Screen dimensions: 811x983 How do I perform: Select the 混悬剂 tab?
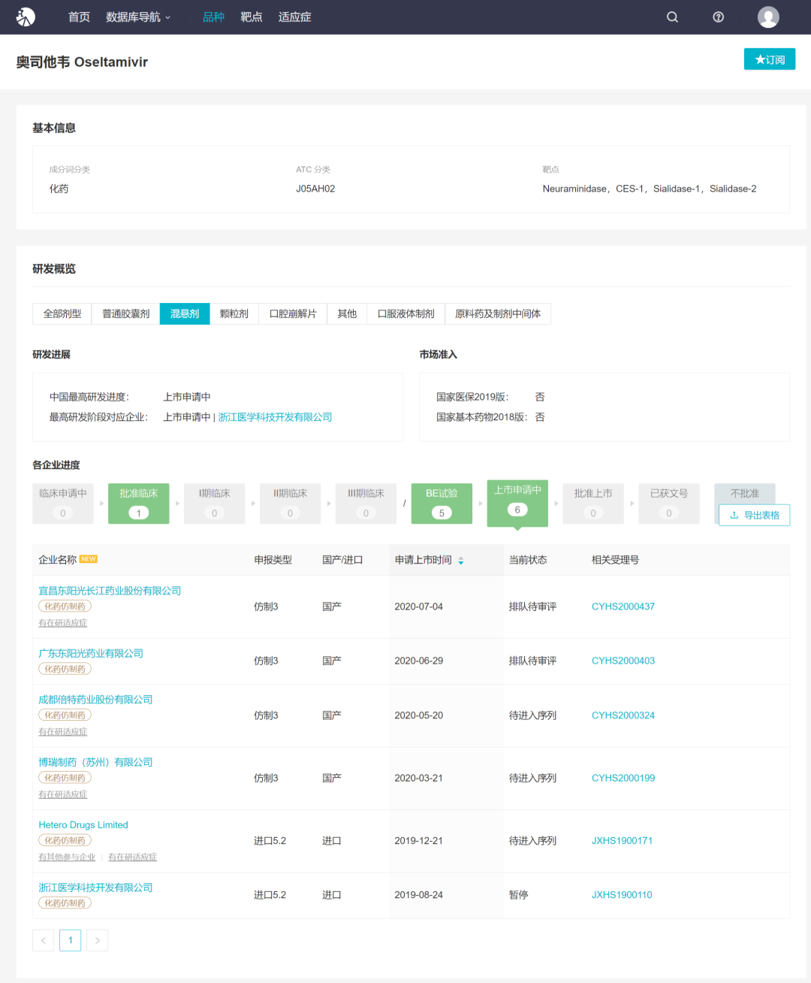[185, 313]
